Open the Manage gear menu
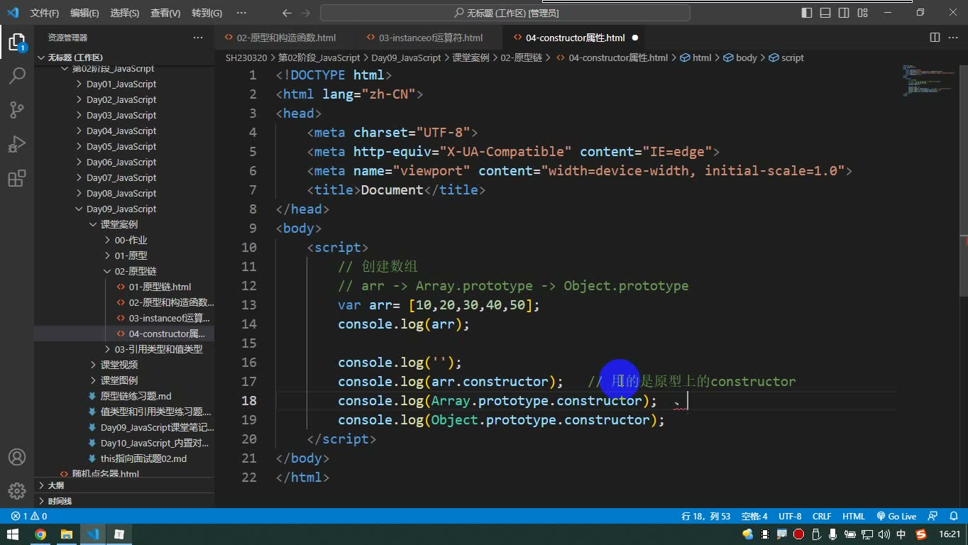The height and width of the screenshot is (545, 968). coord(16,491)
